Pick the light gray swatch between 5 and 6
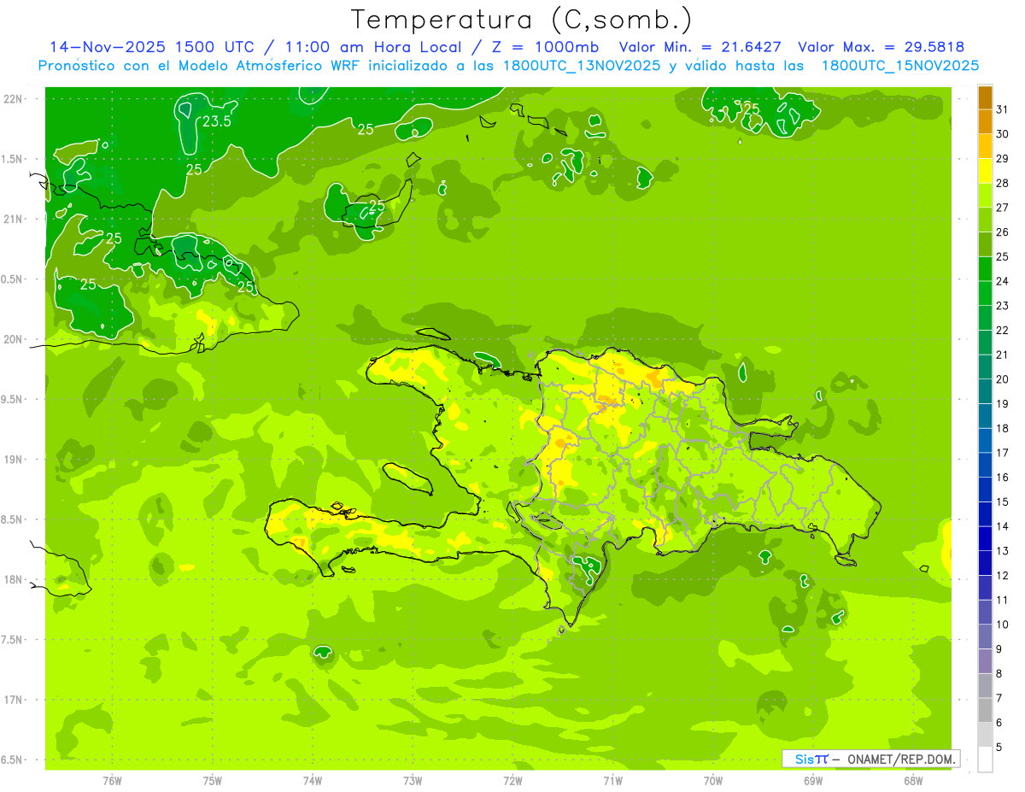1025x792 pixels. click(985, 735)
